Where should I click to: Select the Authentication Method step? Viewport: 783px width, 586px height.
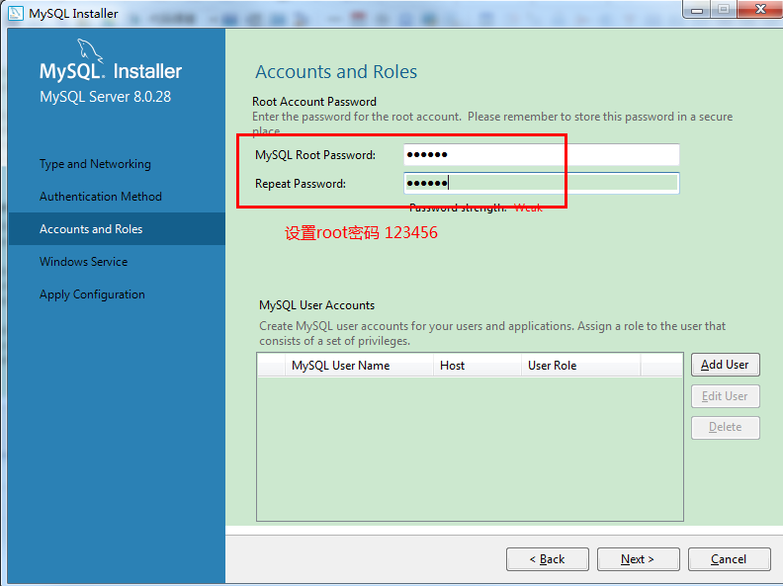click(101, 197)
